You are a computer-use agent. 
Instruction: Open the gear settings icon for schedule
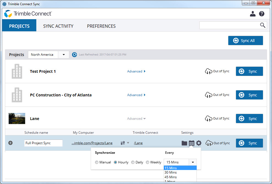[199, 143]
